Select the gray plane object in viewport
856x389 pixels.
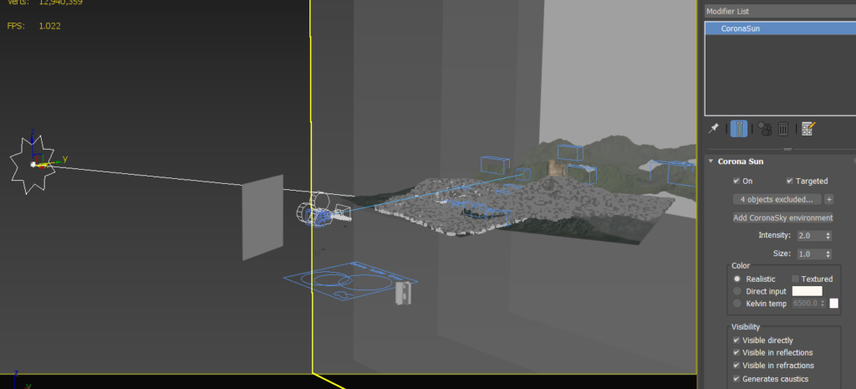coord(262,218)
